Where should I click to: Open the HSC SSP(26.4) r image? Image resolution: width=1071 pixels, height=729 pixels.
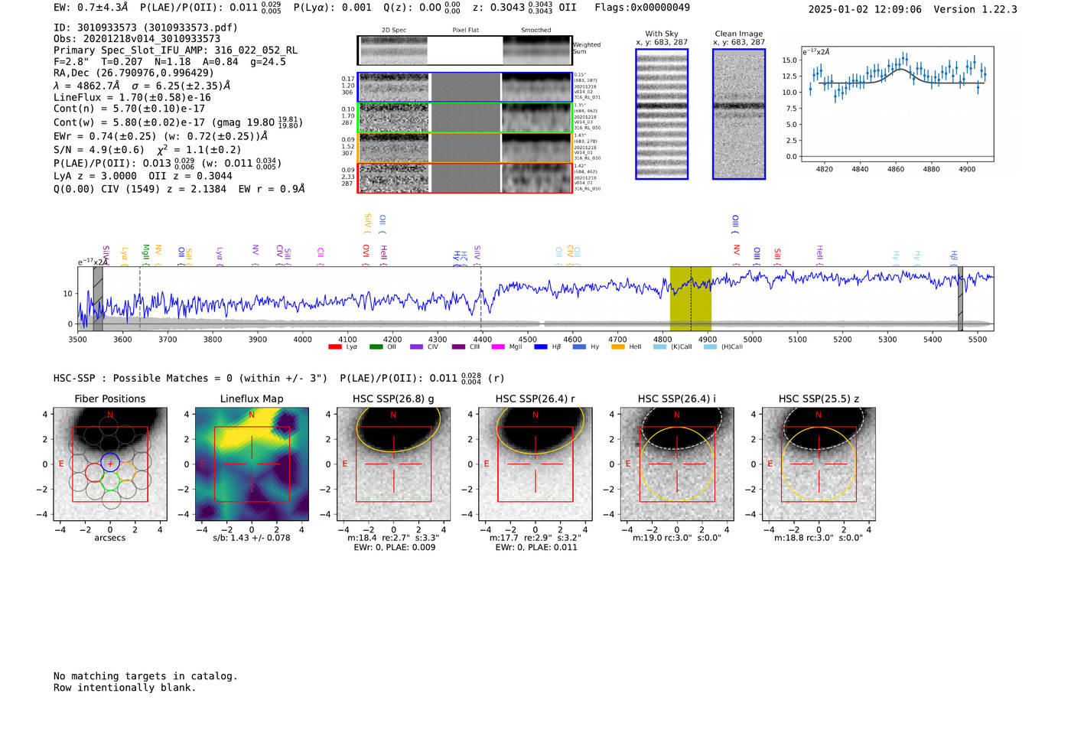coord(535,464)
